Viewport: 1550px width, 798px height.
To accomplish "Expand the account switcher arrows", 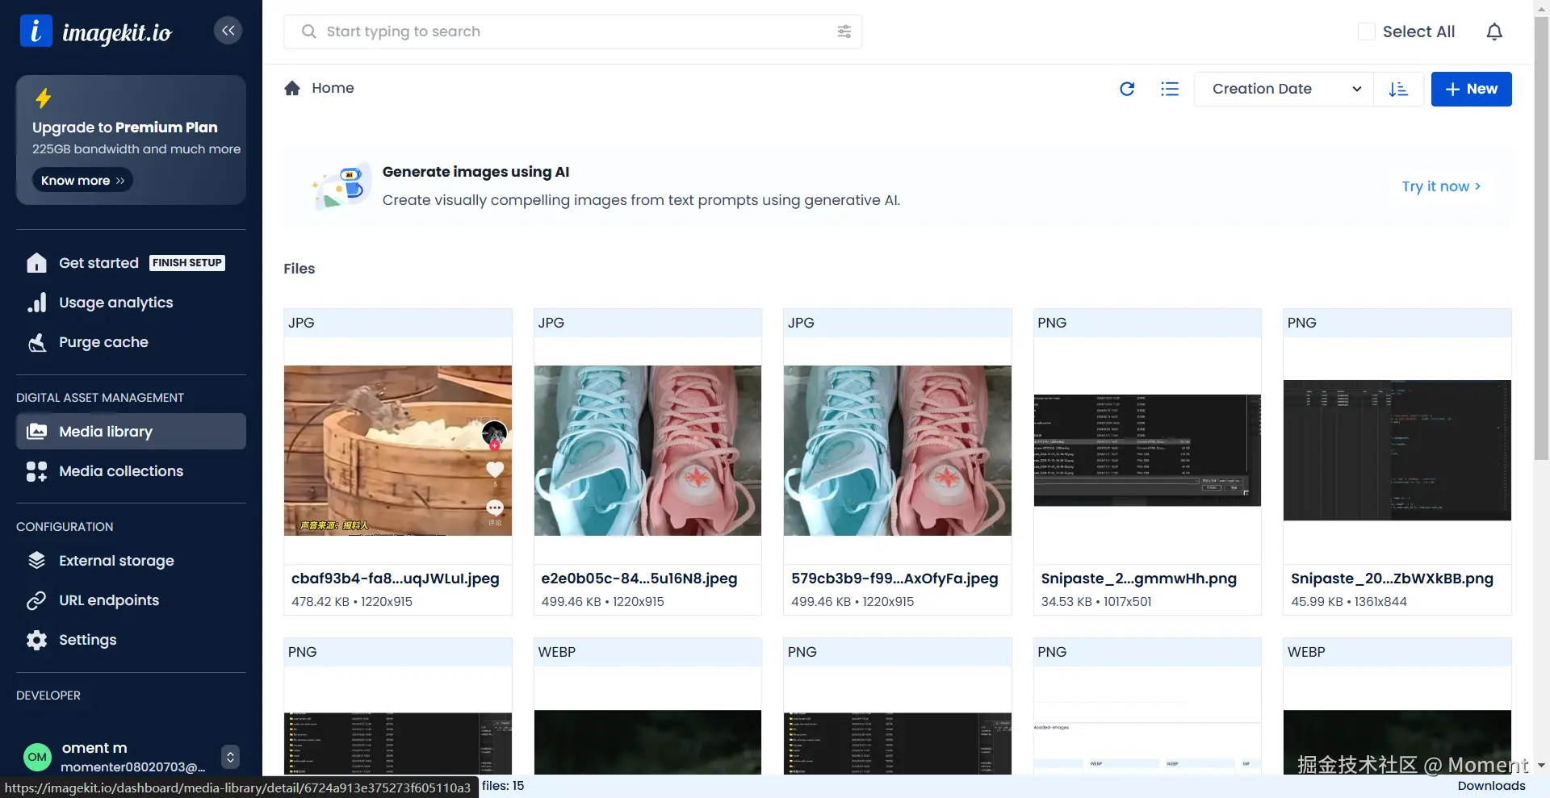I will pos(230,757).
